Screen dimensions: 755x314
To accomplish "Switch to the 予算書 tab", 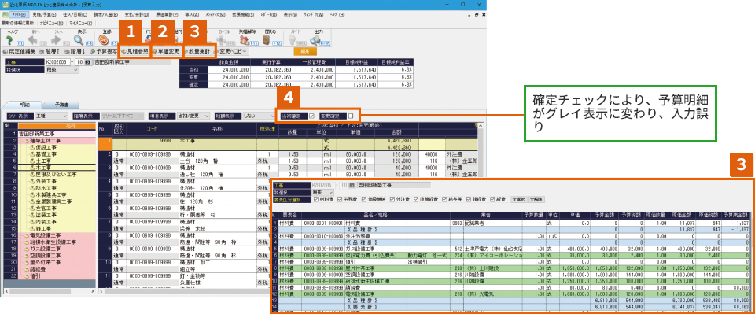I will (x=61, y=105).
